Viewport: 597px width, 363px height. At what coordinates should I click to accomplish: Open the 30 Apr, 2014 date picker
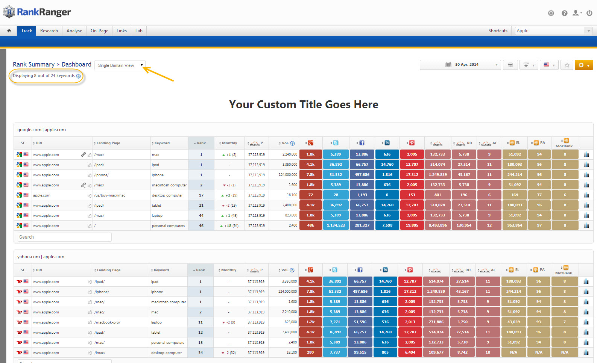click(x=460, y=65)
